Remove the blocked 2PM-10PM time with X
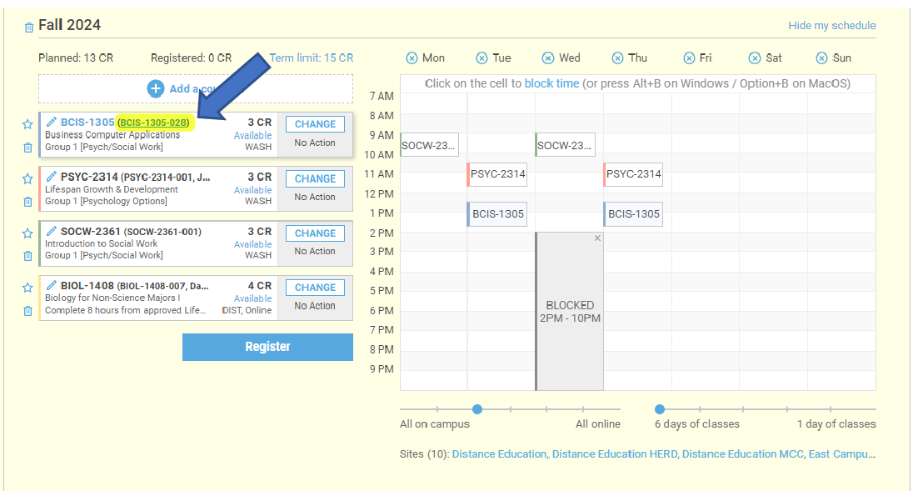 click(x=597, y=238)
